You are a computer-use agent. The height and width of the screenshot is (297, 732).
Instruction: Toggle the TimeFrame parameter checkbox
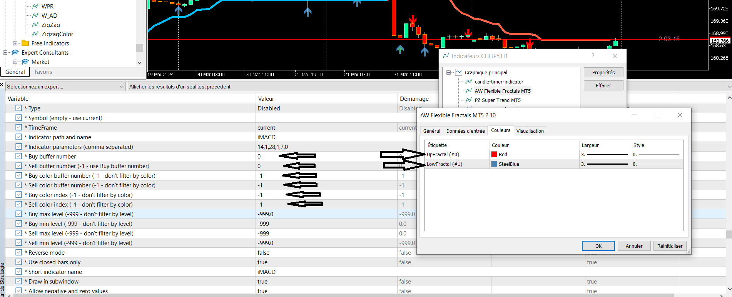click(x=18, y=127)
